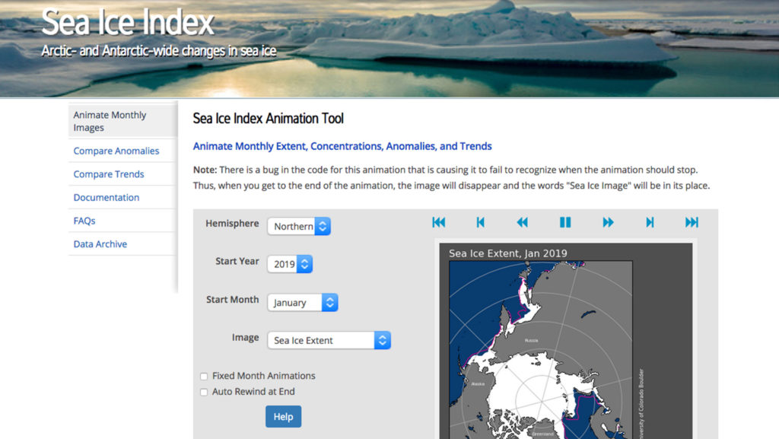Screen dimensions: 779x439
Task: Jump to first frame of animation
Action: 439,222
